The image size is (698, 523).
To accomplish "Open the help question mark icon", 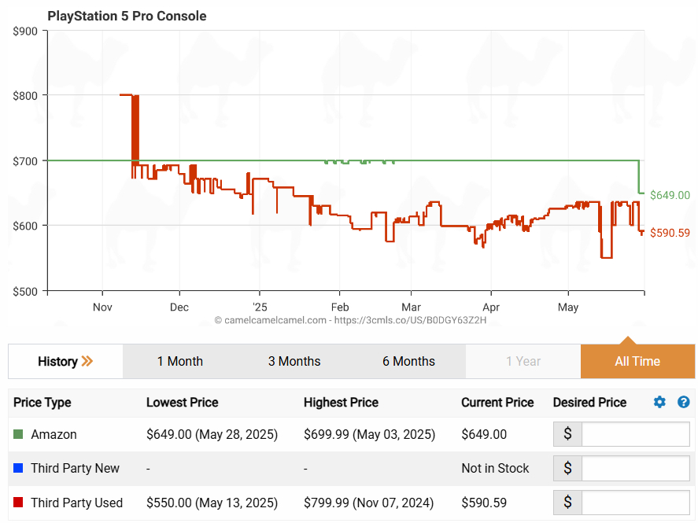I will (683, 402).
